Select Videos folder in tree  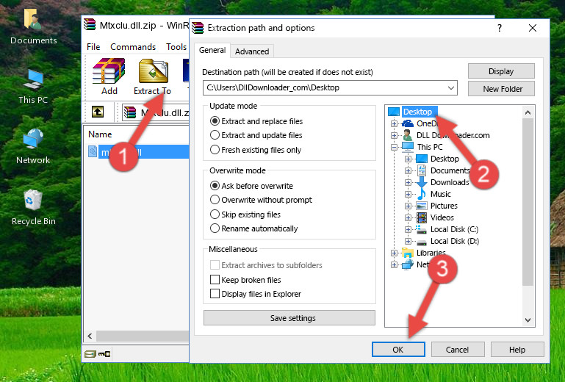442,217
